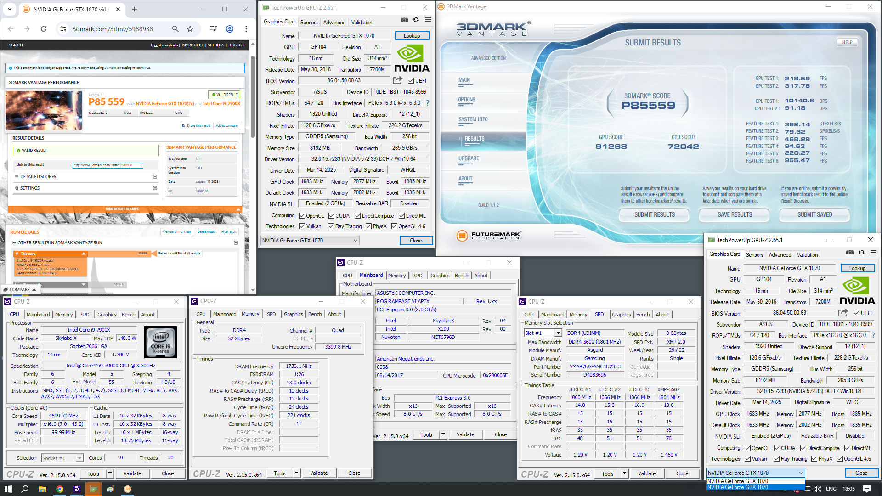Screen dimensions: 882x496
Task: Toggle Ray Tracing checkbox in GPU-Z beside browser
Action: (331, 226)
